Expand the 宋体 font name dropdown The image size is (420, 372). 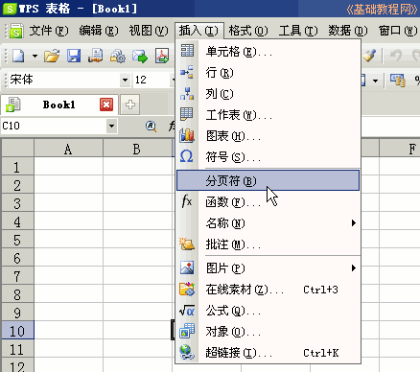(125, 80)
